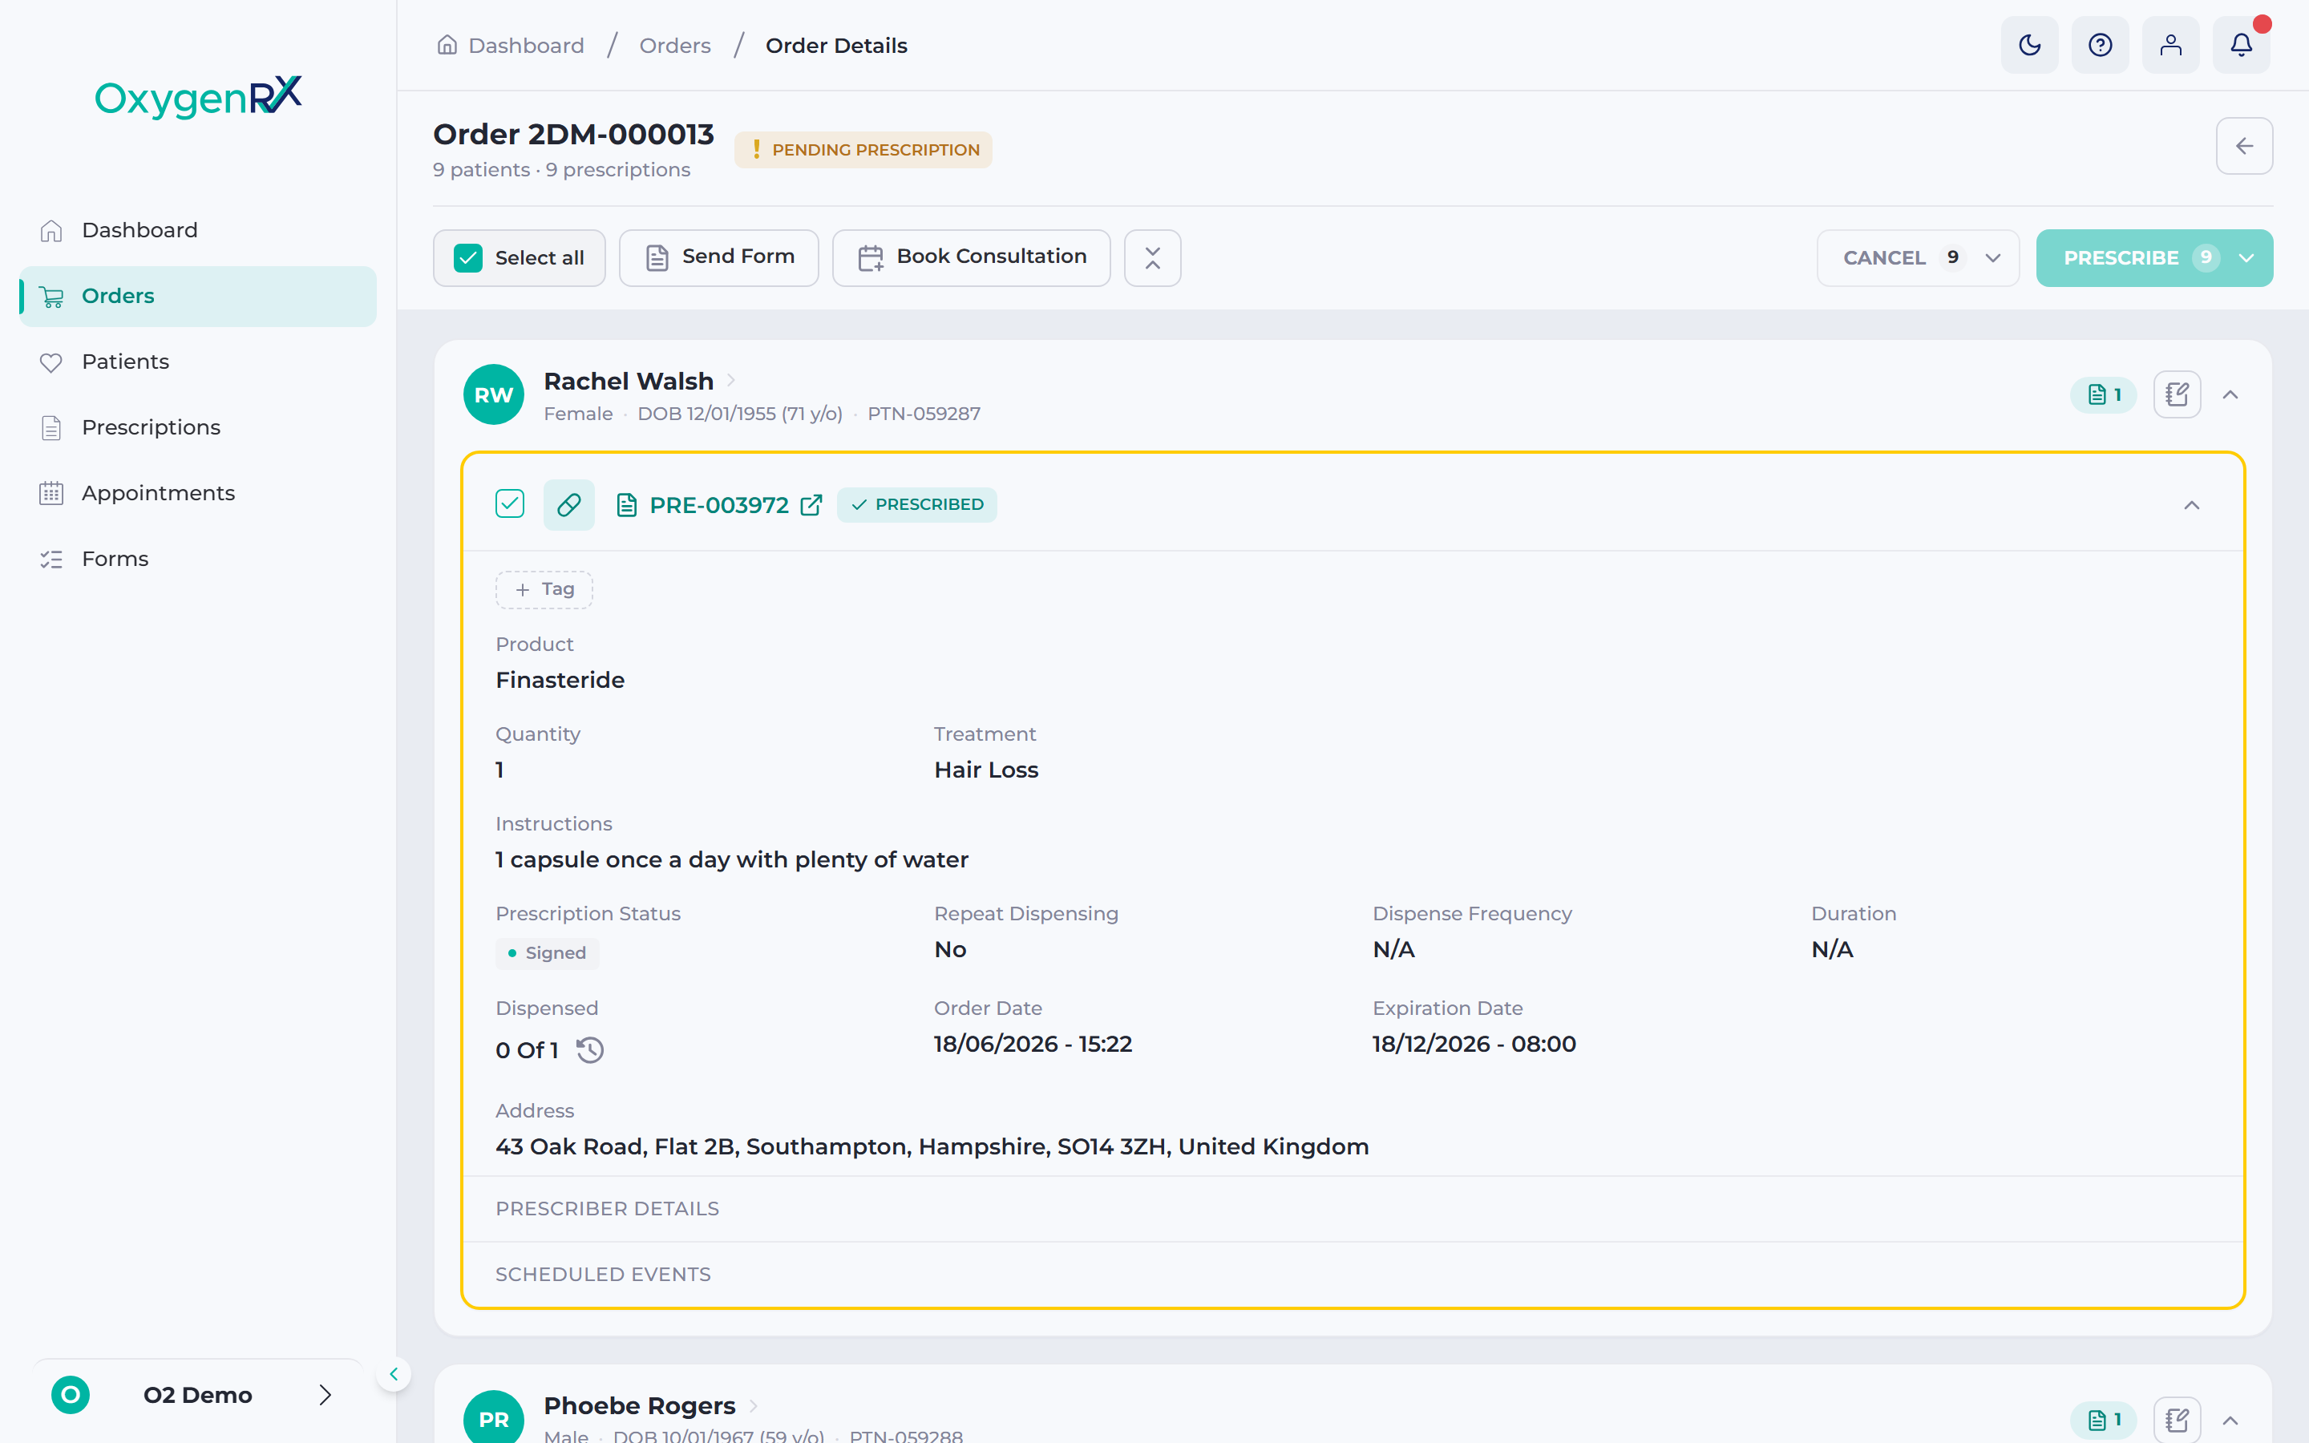Click the OxygenRX logo
Image resolution: width=2309 pixels, height=1443 pixels.
point(199,96)
